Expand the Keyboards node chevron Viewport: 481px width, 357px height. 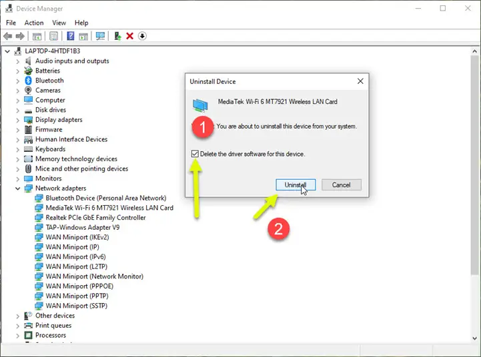click(18, 149)
